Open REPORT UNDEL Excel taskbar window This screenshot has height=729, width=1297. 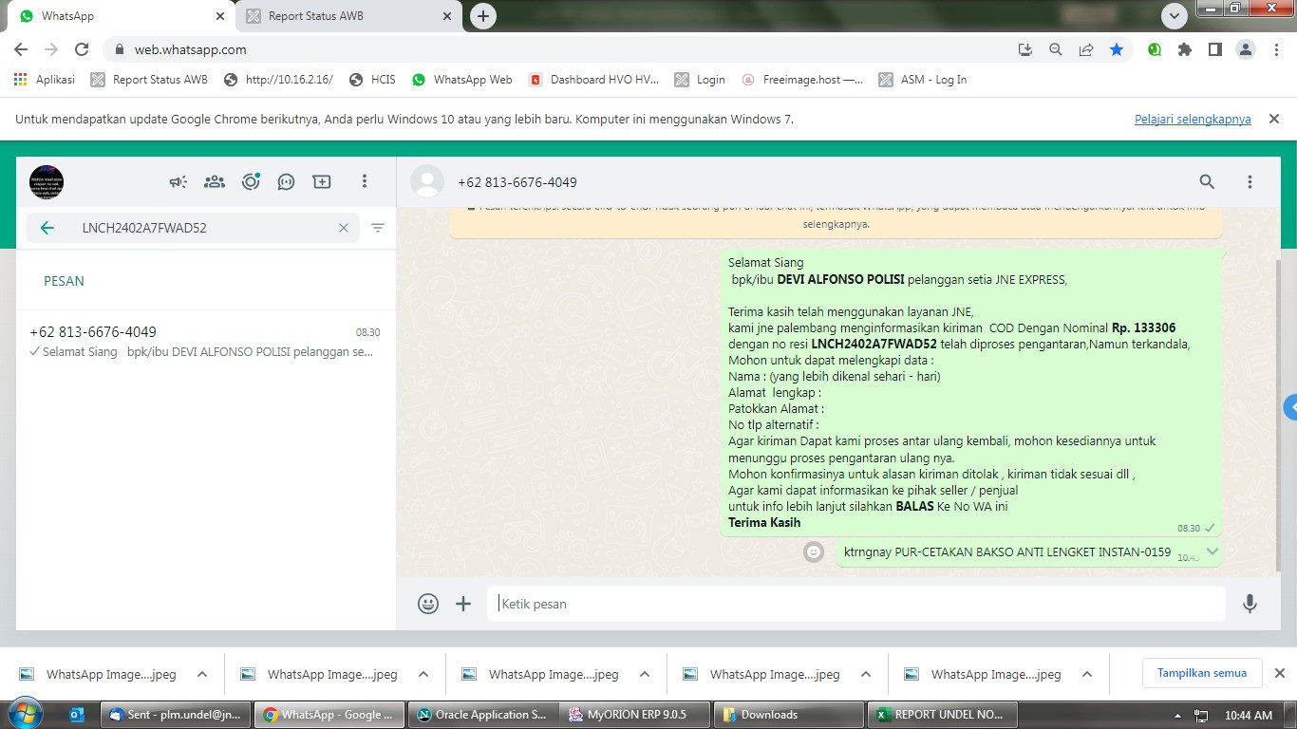tap(942, 715)
